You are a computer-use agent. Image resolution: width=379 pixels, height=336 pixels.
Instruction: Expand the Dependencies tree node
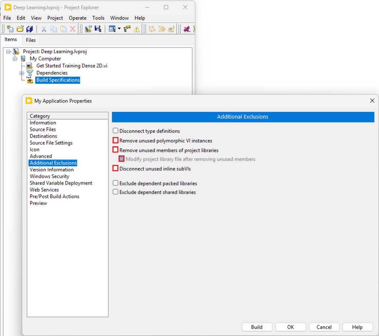tap(22, 73)
